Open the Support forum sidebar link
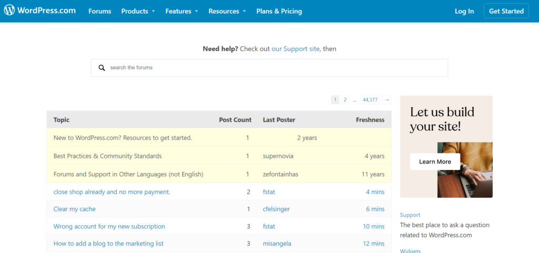Image resolution: width=539 pixels, height=253 pixels. coord(410,215)
